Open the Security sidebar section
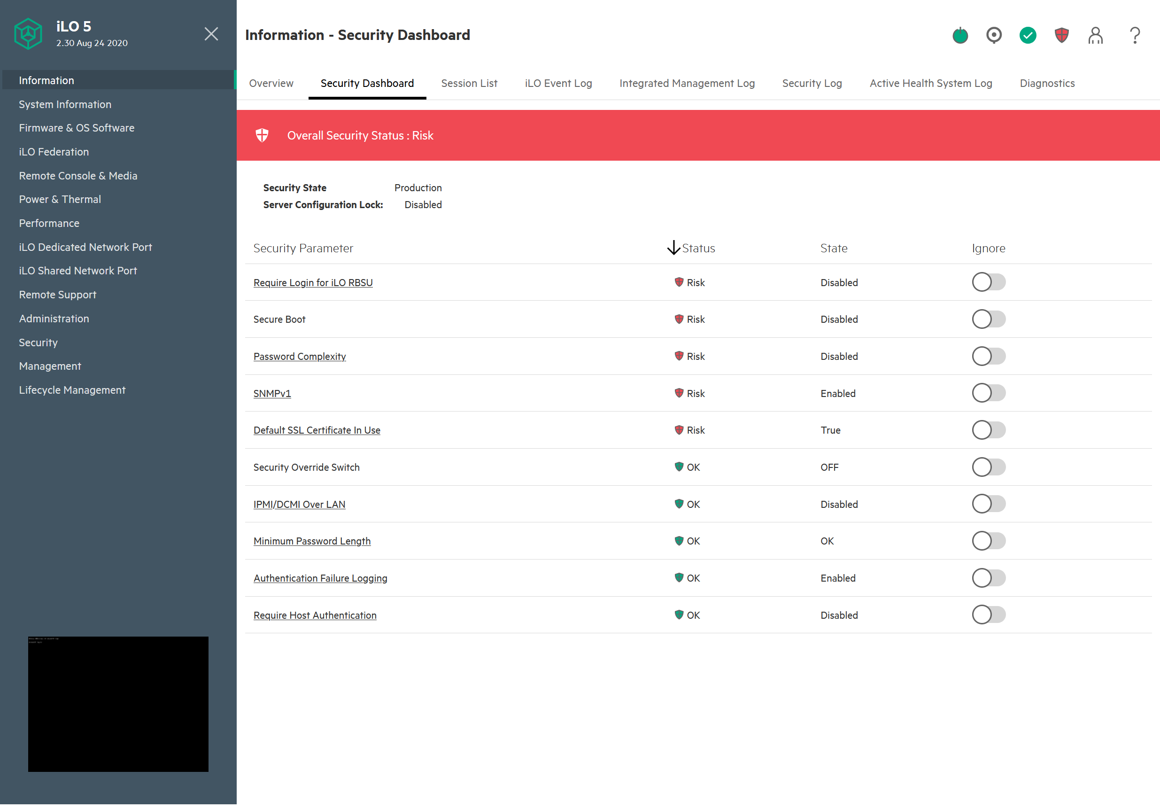This screenshot has height=809, width=1160. tap(39, 342)
